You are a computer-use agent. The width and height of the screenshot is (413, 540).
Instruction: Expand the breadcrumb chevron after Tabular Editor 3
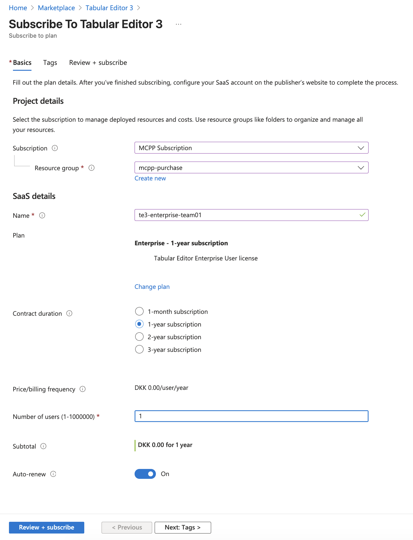(x=139, y=8)
